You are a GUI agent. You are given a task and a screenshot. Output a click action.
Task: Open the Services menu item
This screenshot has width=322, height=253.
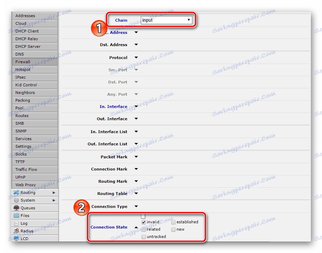(x=35, y=139)
